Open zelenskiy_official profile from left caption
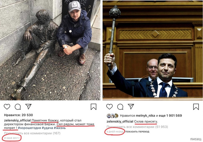This screenshot has height=142, width=203. pyautogui.click(x=17, y=120)
